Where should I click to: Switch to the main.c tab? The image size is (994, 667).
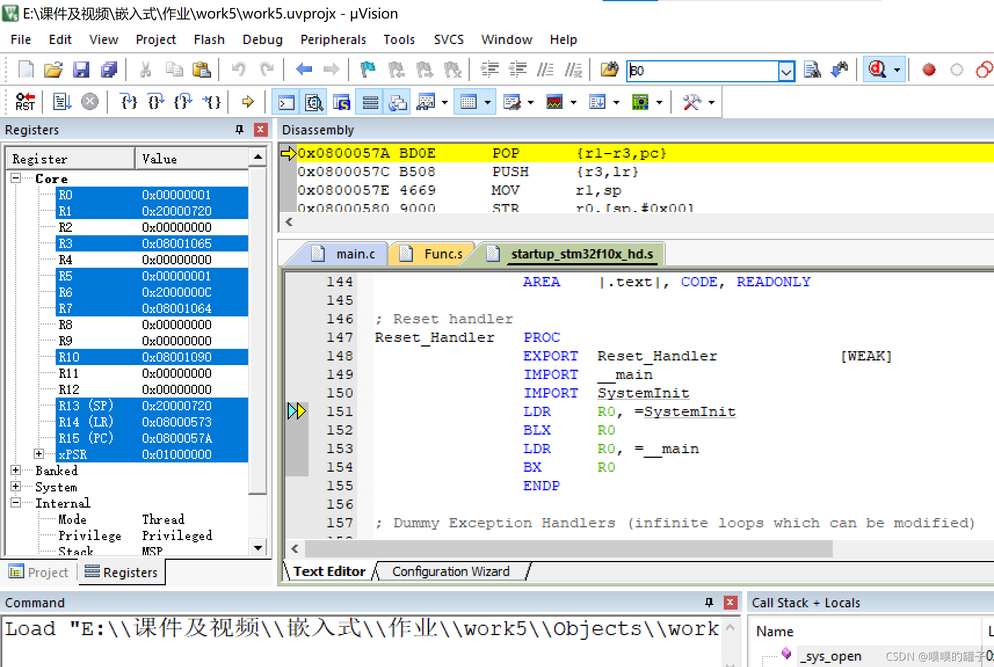point(347,254)
